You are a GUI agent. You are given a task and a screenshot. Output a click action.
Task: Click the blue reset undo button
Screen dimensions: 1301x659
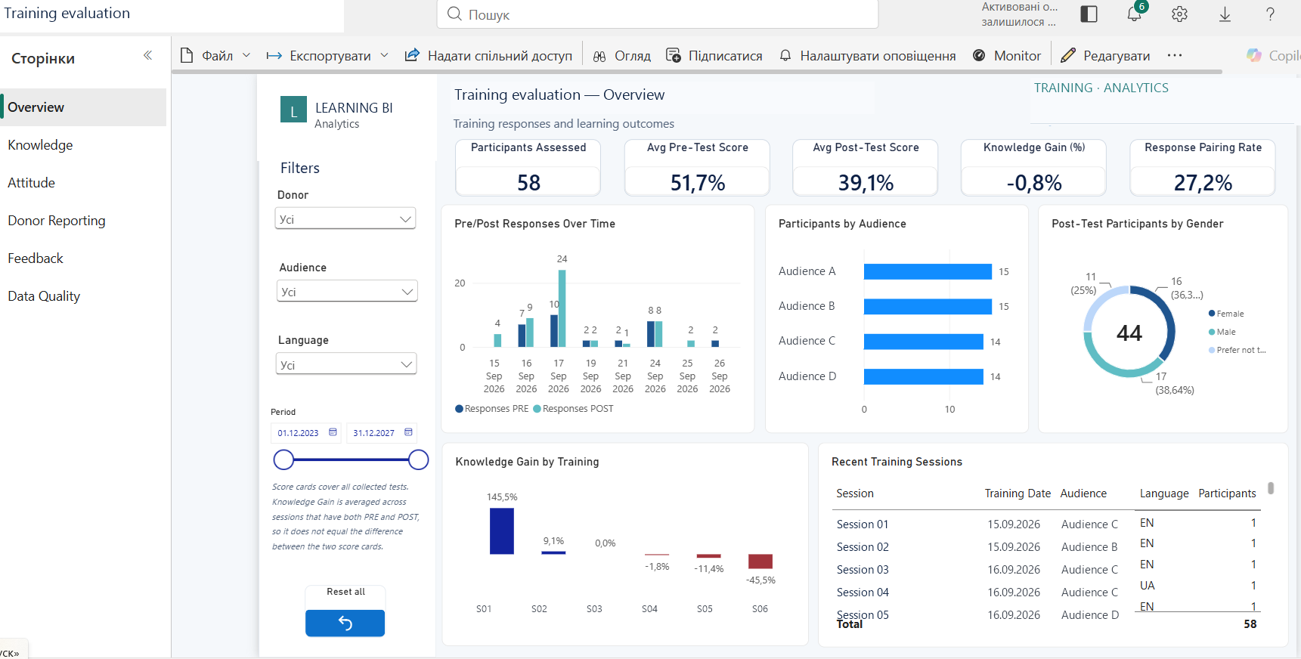(x=345, y=623)
